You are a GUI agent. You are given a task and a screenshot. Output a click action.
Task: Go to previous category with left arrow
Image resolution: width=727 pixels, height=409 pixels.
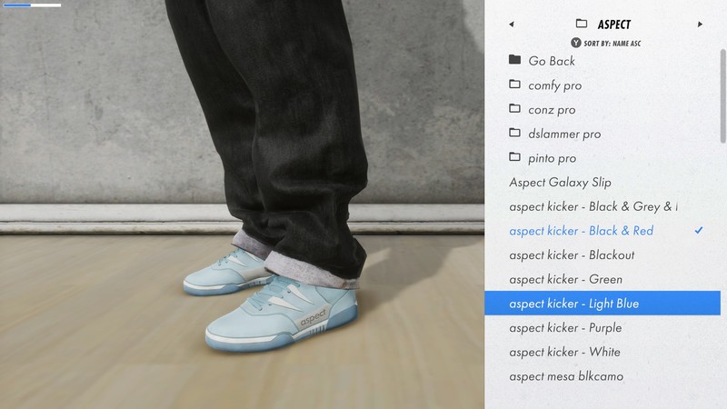click(511, 25)
